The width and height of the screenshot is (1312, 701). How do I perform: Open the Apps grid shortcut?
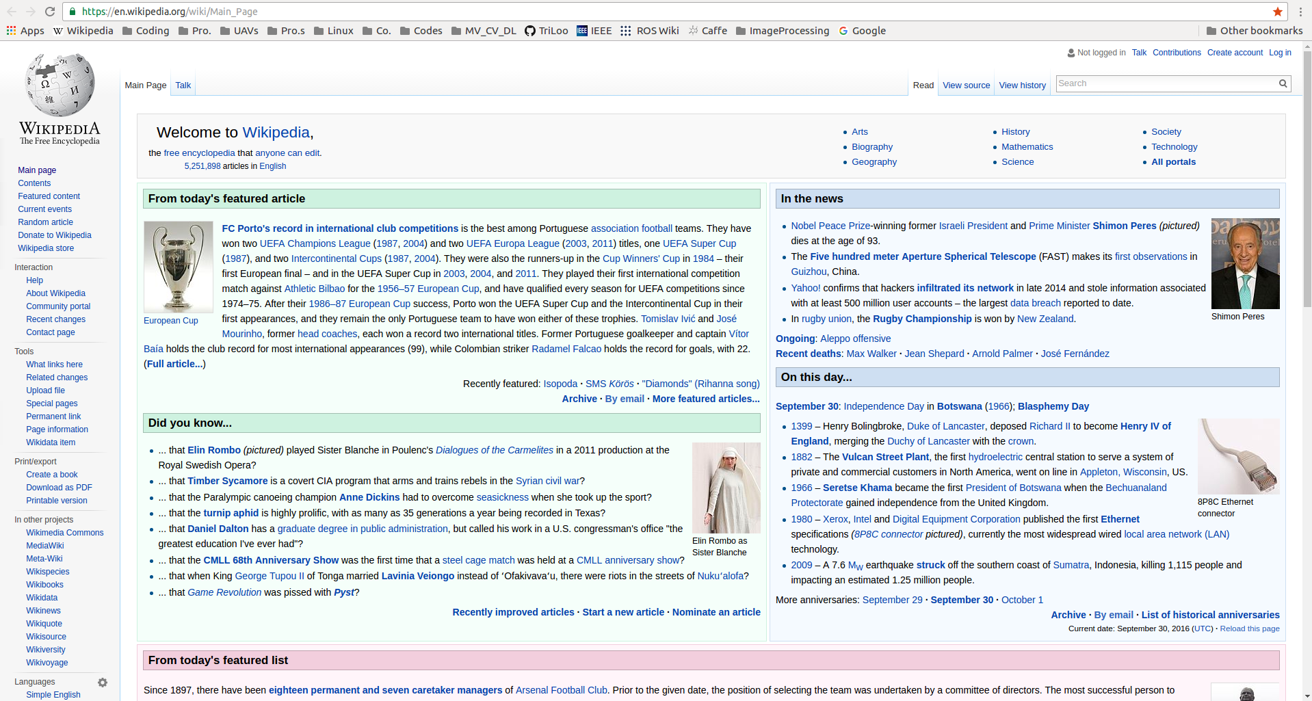[25, 31]
